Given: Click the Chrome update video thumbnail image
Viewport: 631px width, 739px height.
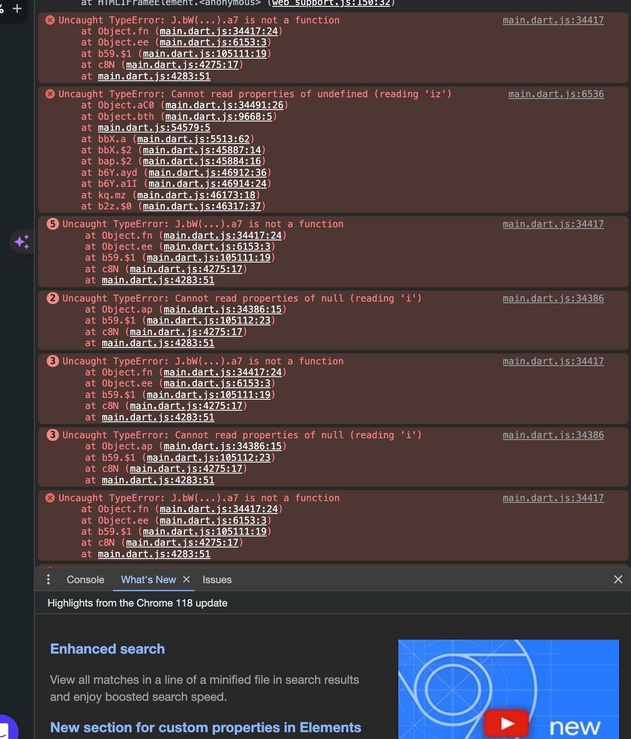Looking at the screenshot, I should coord(508,689).
